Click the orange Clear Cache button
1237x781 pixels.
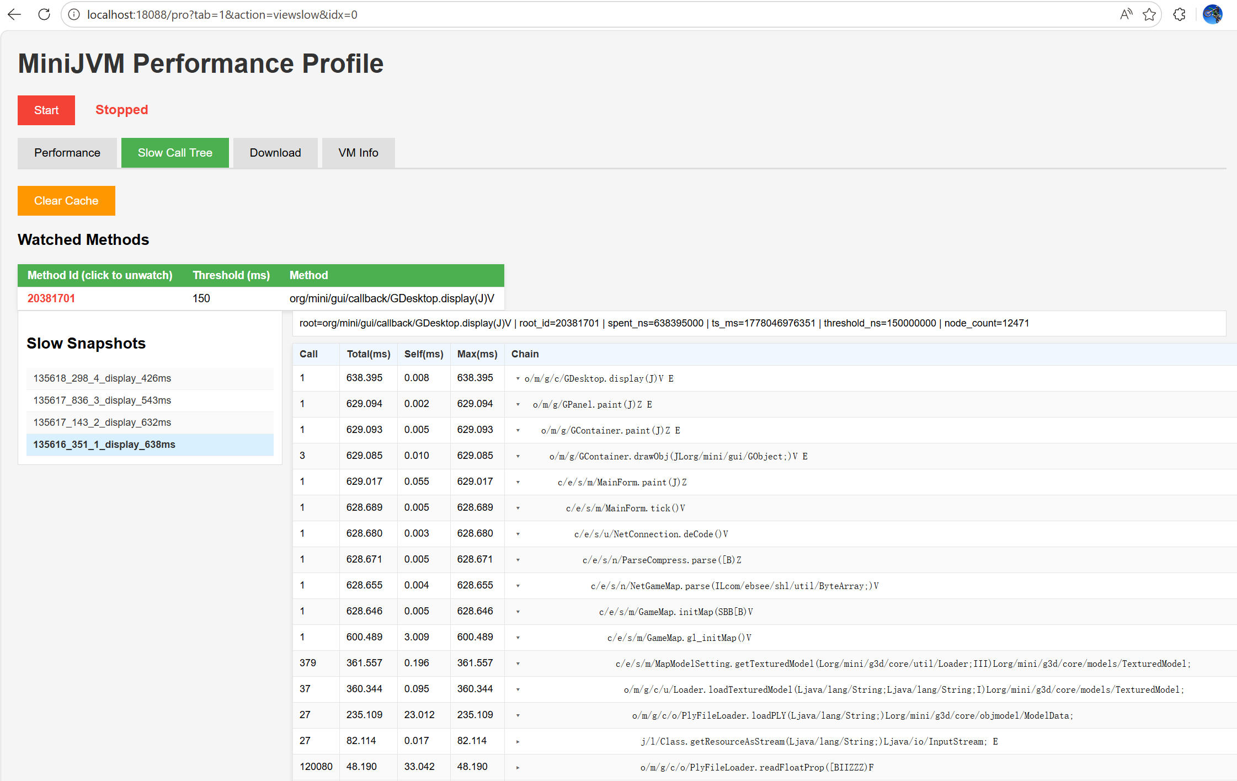click(66, 201)
